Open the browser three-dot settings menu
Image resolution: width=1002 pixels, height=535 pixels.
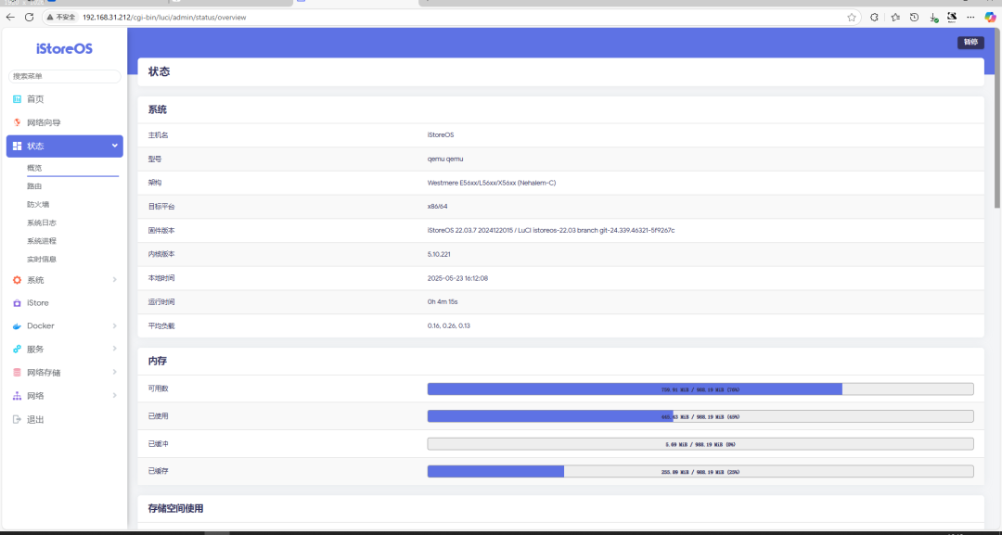[970, 18]
